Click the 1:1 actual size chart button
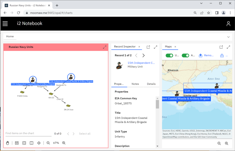Screen dimensions: 235x151 (x=17, y=143)
